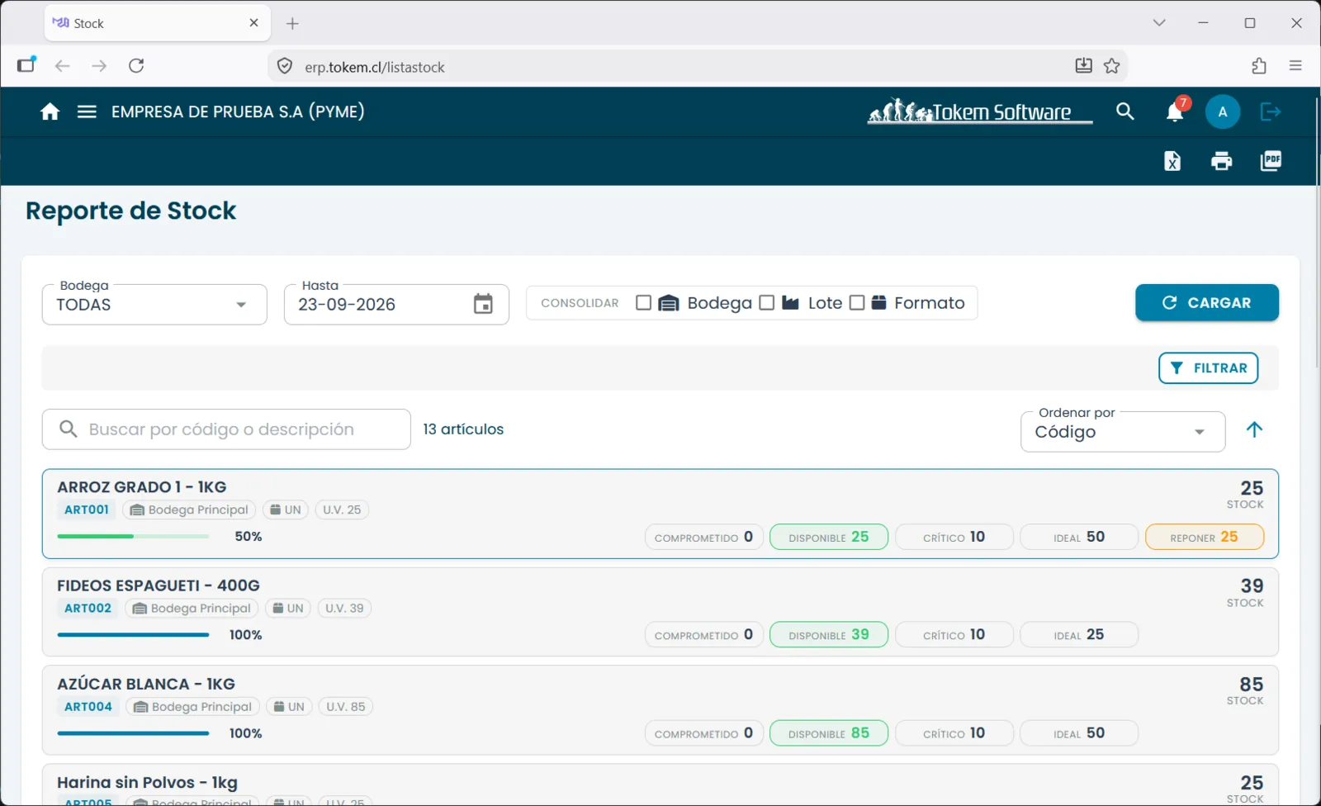This screenshot has width=1321, height=806.
Task: Export report to Excel
Action: (x=1172, y=161)
